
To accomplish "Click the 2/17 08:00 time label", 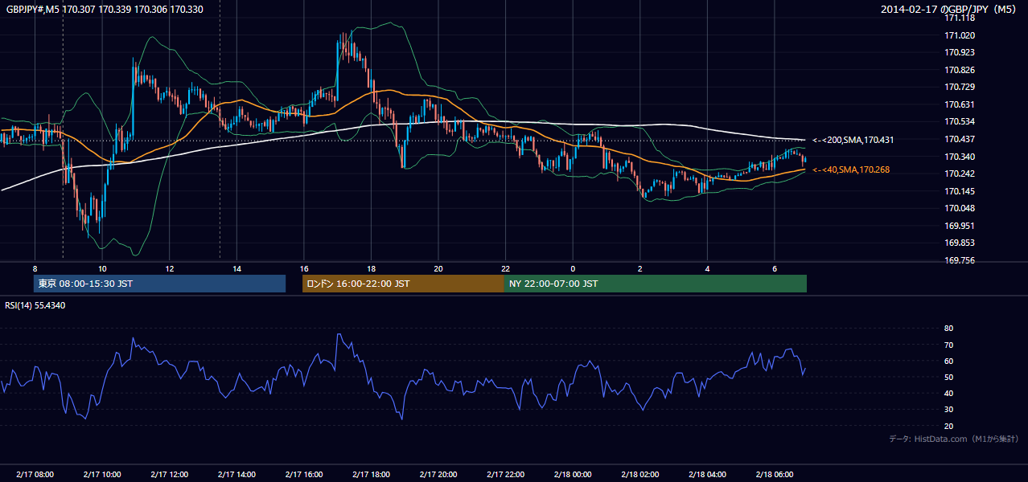I will coord(35,475).
